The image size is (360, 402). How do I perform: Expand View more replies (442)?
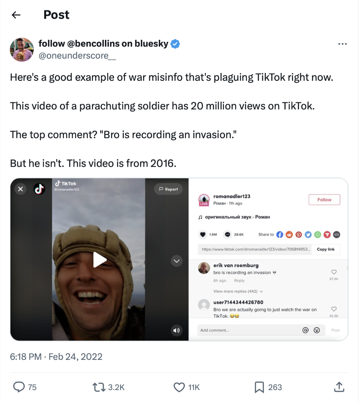(238, 291)
